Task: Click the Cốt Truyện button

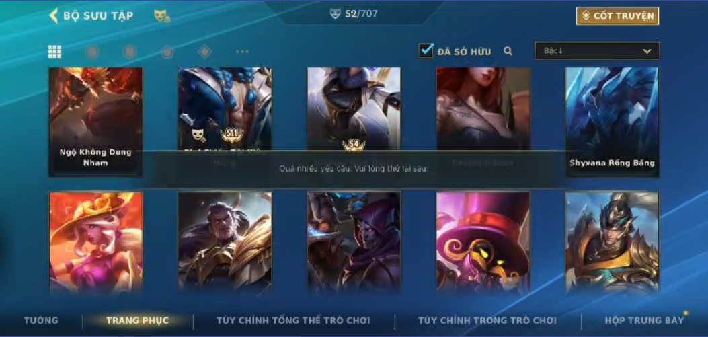Action: click(x=617, y=16)
